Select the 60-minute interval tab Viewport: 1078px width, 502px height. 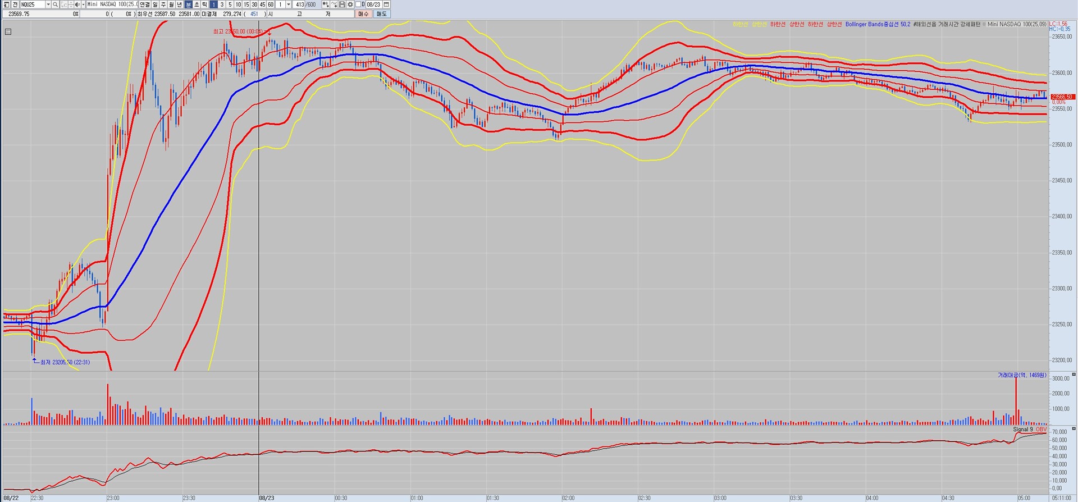point(271,4)
